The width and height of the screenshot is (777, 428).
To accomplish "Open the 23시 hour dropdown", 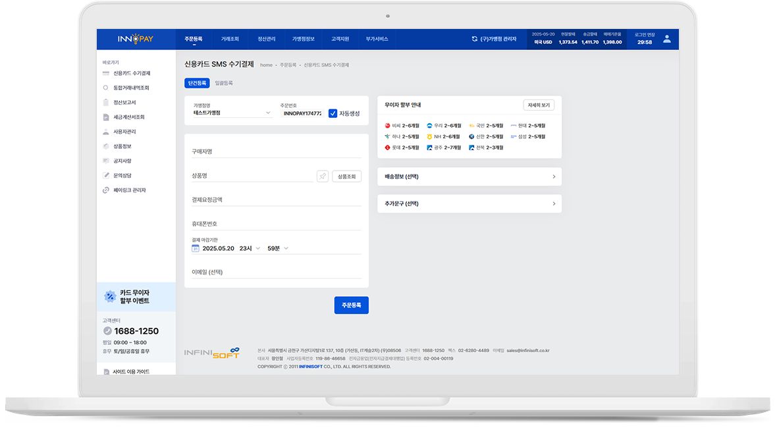I will click(x=250, y=248).
